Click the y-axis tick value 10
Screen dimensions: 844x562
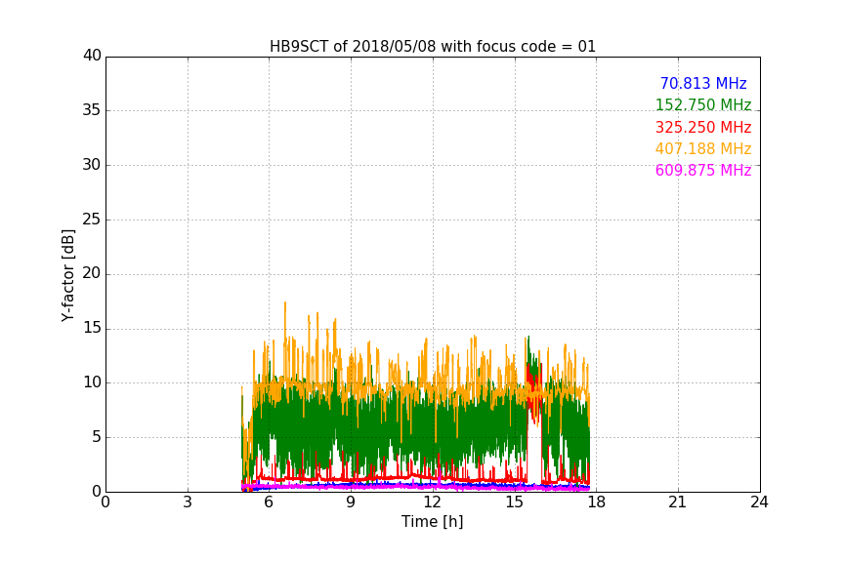pos(92,382)
